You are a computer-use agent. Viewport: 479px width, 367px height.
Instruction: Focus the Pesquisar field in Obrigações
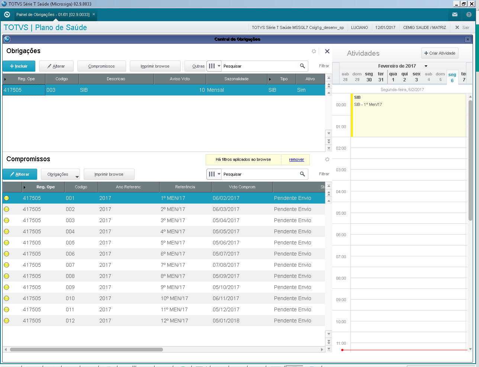[x=260, y=66]
